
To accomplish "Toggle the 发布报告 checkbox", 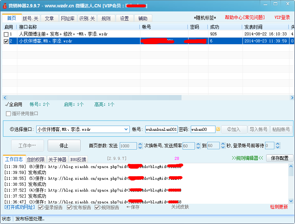I will [x=69, y=207].
